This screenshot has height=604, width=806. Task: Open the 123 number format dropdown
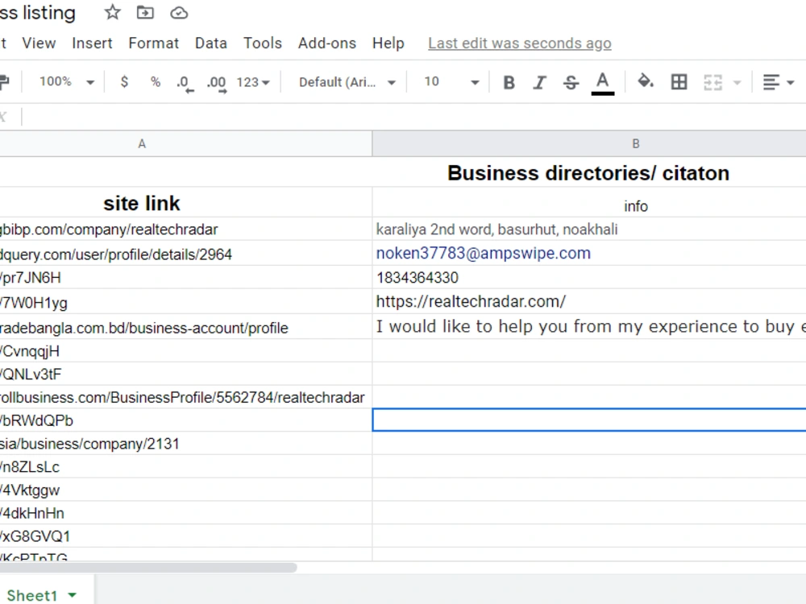[253, 82]
